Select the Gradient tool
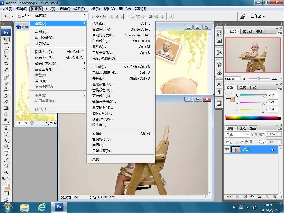Screen dimensions: 284x213 tap(6, 108)
